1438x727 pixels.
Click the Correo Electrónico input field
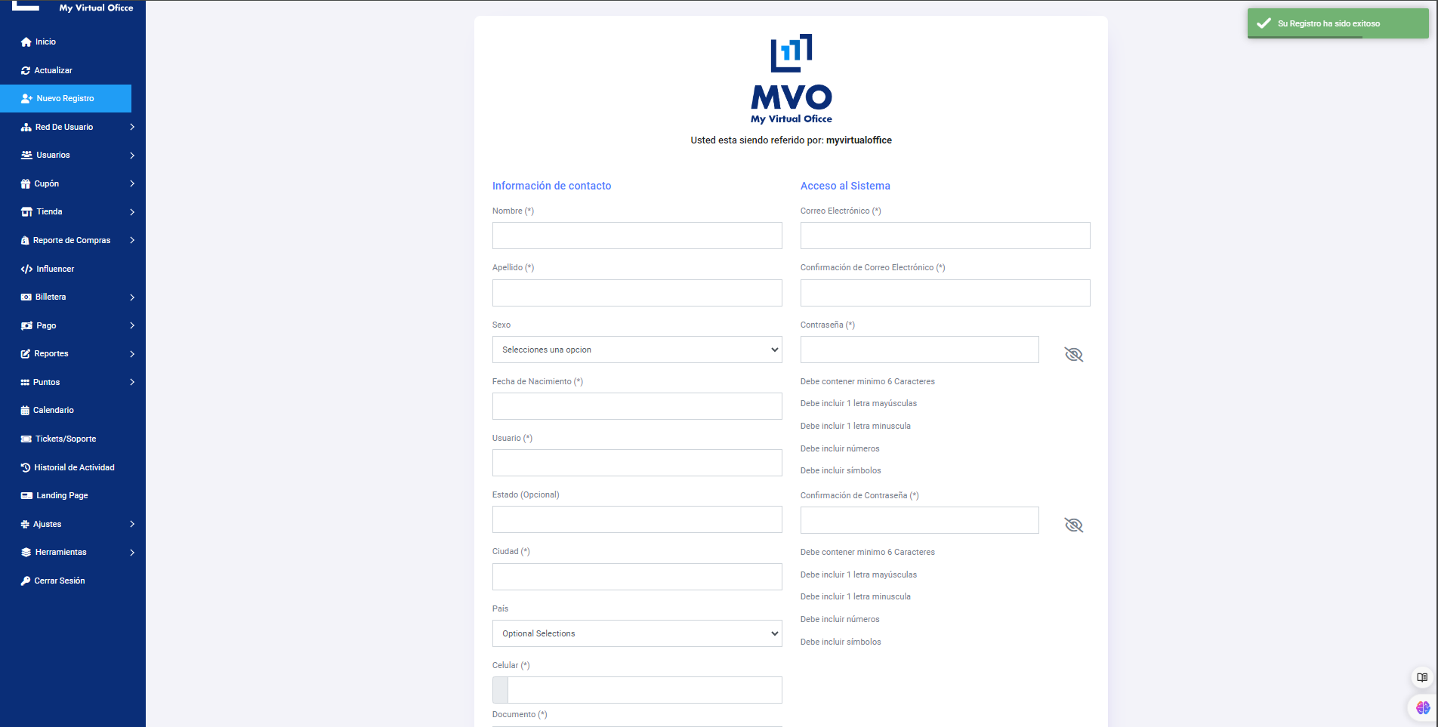[x=945, y=236]
